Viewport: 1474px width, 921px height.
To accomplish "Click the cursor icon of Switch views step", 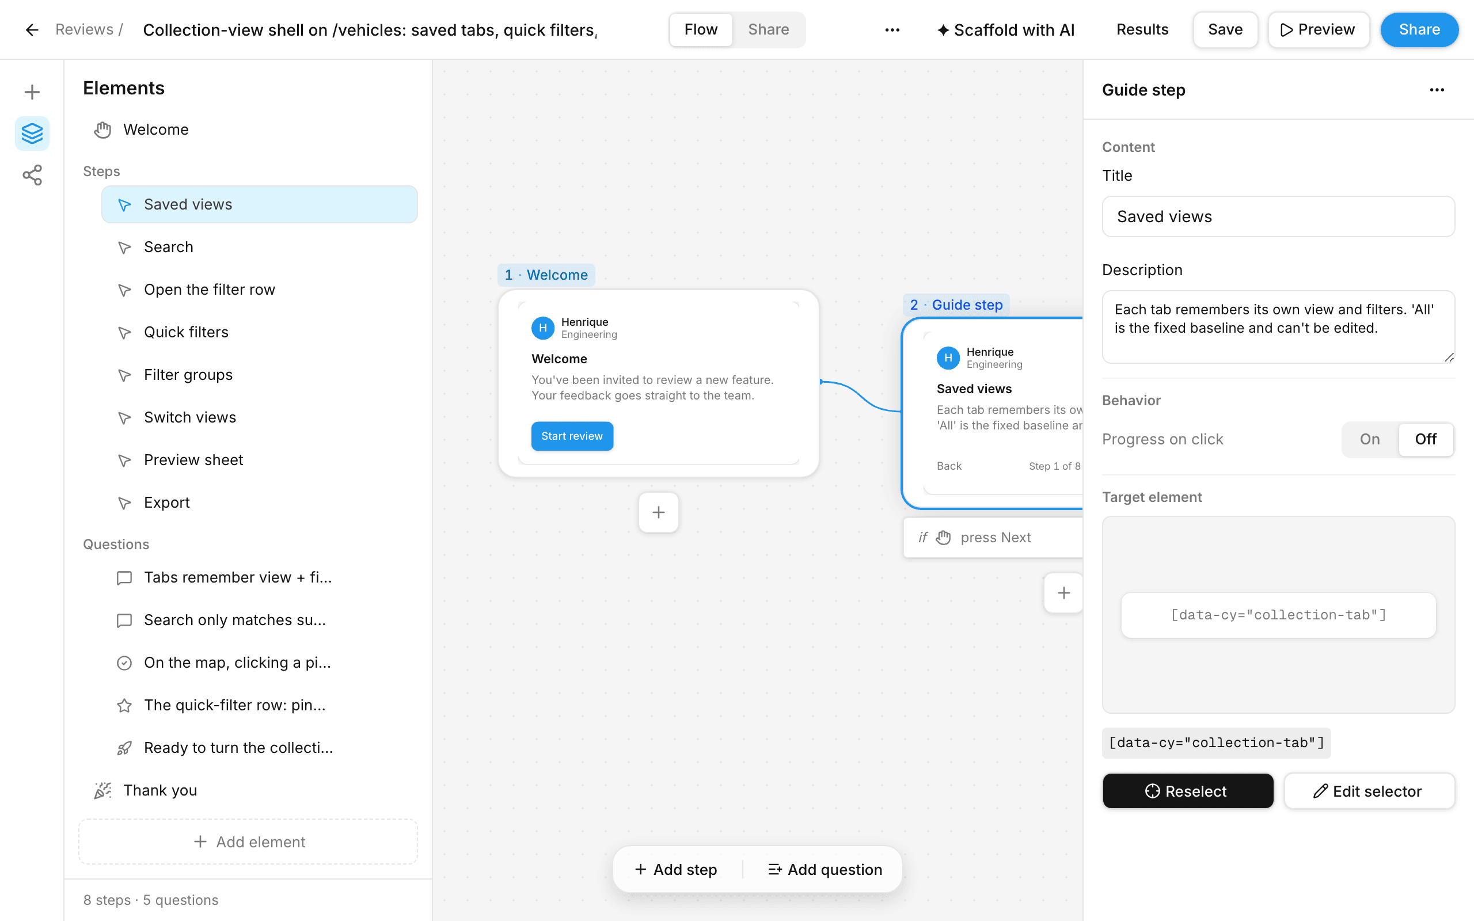I will click(x=124, y=418).
